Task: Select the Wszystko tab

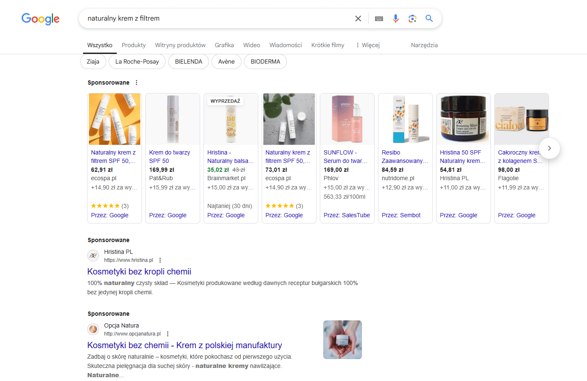Action: pyautogui.click(x=100, y=45)
